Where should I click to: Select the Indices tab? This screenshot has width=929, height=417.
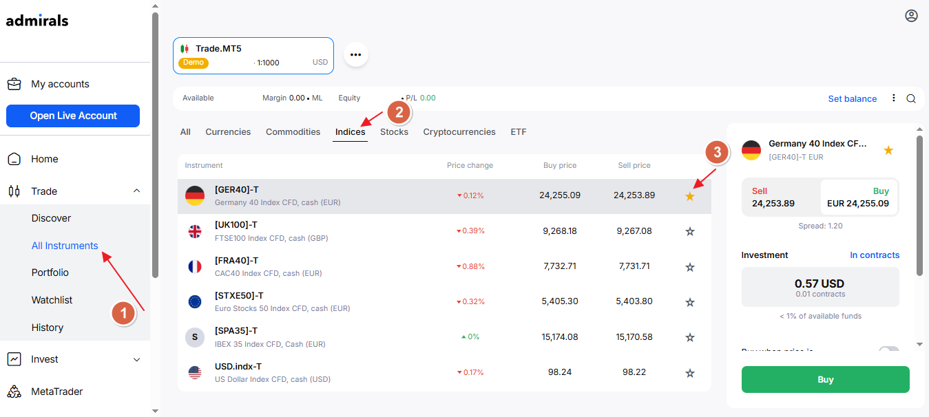pos(351,132)
